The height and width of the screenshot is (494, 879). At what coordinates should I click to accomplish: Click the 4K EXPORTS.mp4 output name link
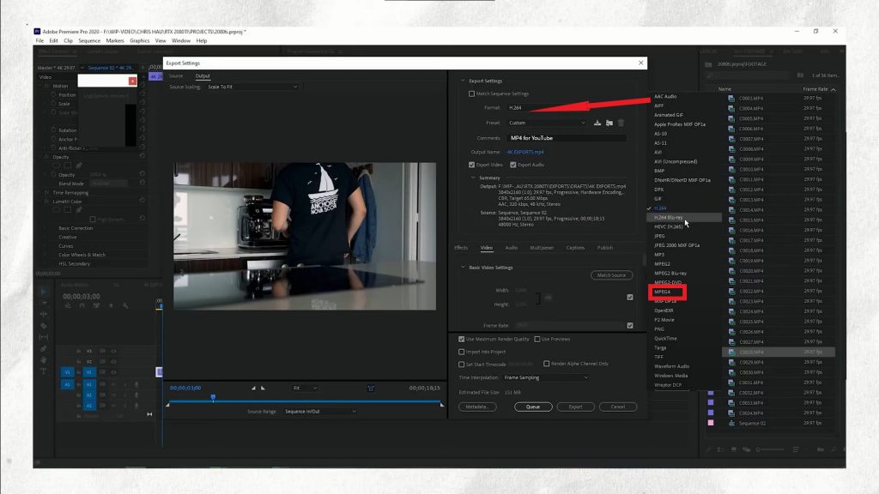click(x=525, y=152)
